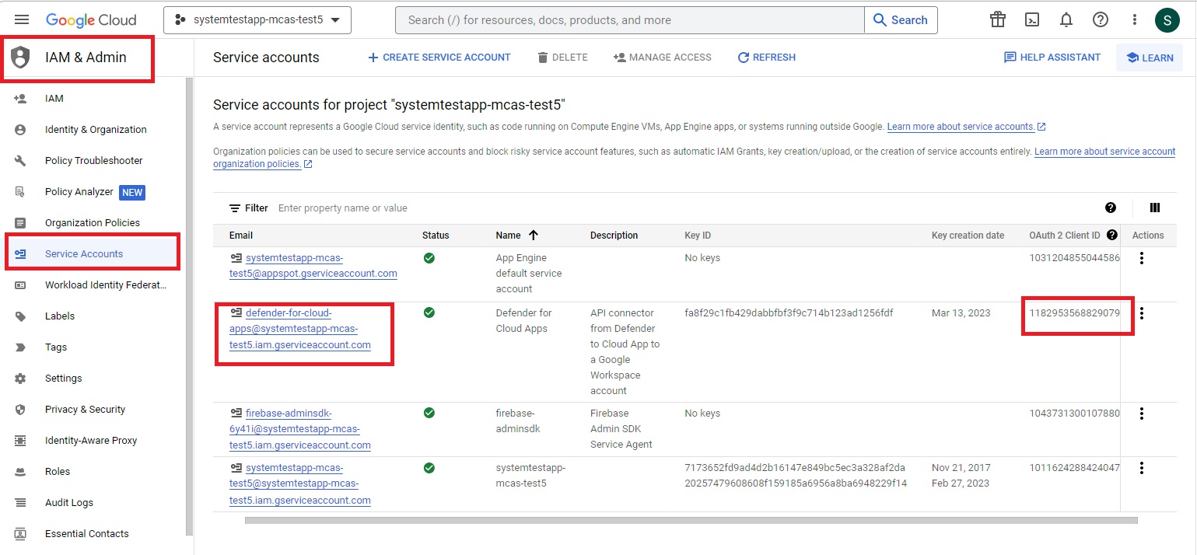This screenshot has width=1197, height=555.
Task: Open firebase-adminsdk-6y41i service account email link
Action: click(x=300, y=429)
